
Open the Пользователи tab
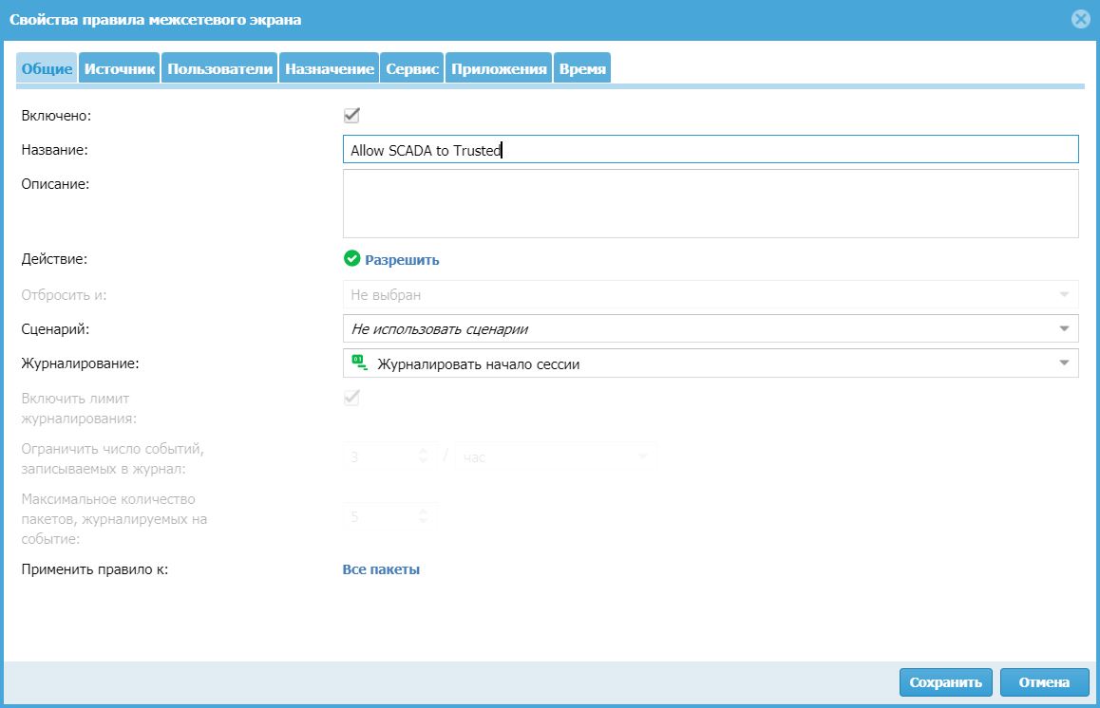click(x=219, y=68)
